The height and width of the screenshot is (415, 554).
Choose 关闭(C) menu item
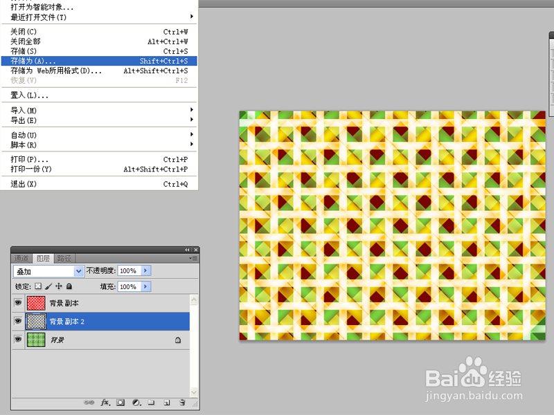coord(99,32)
